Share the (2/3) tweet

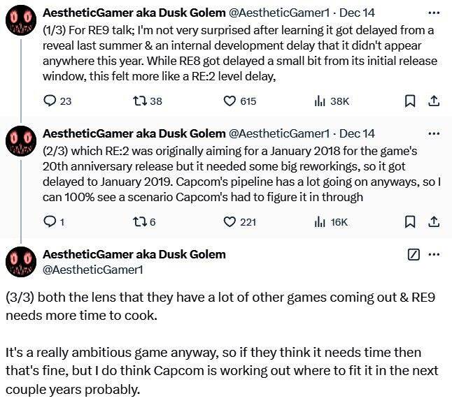[x=434, y=222]
